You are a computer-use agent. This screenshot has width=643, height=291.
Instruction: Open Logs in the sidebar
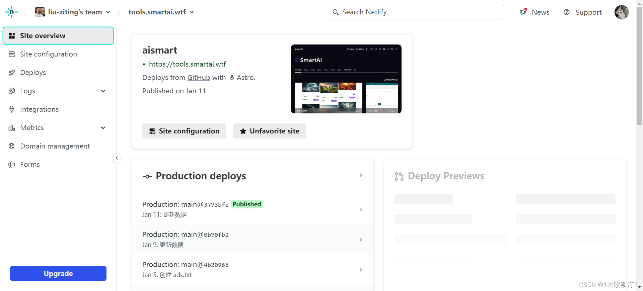[58, 91]
